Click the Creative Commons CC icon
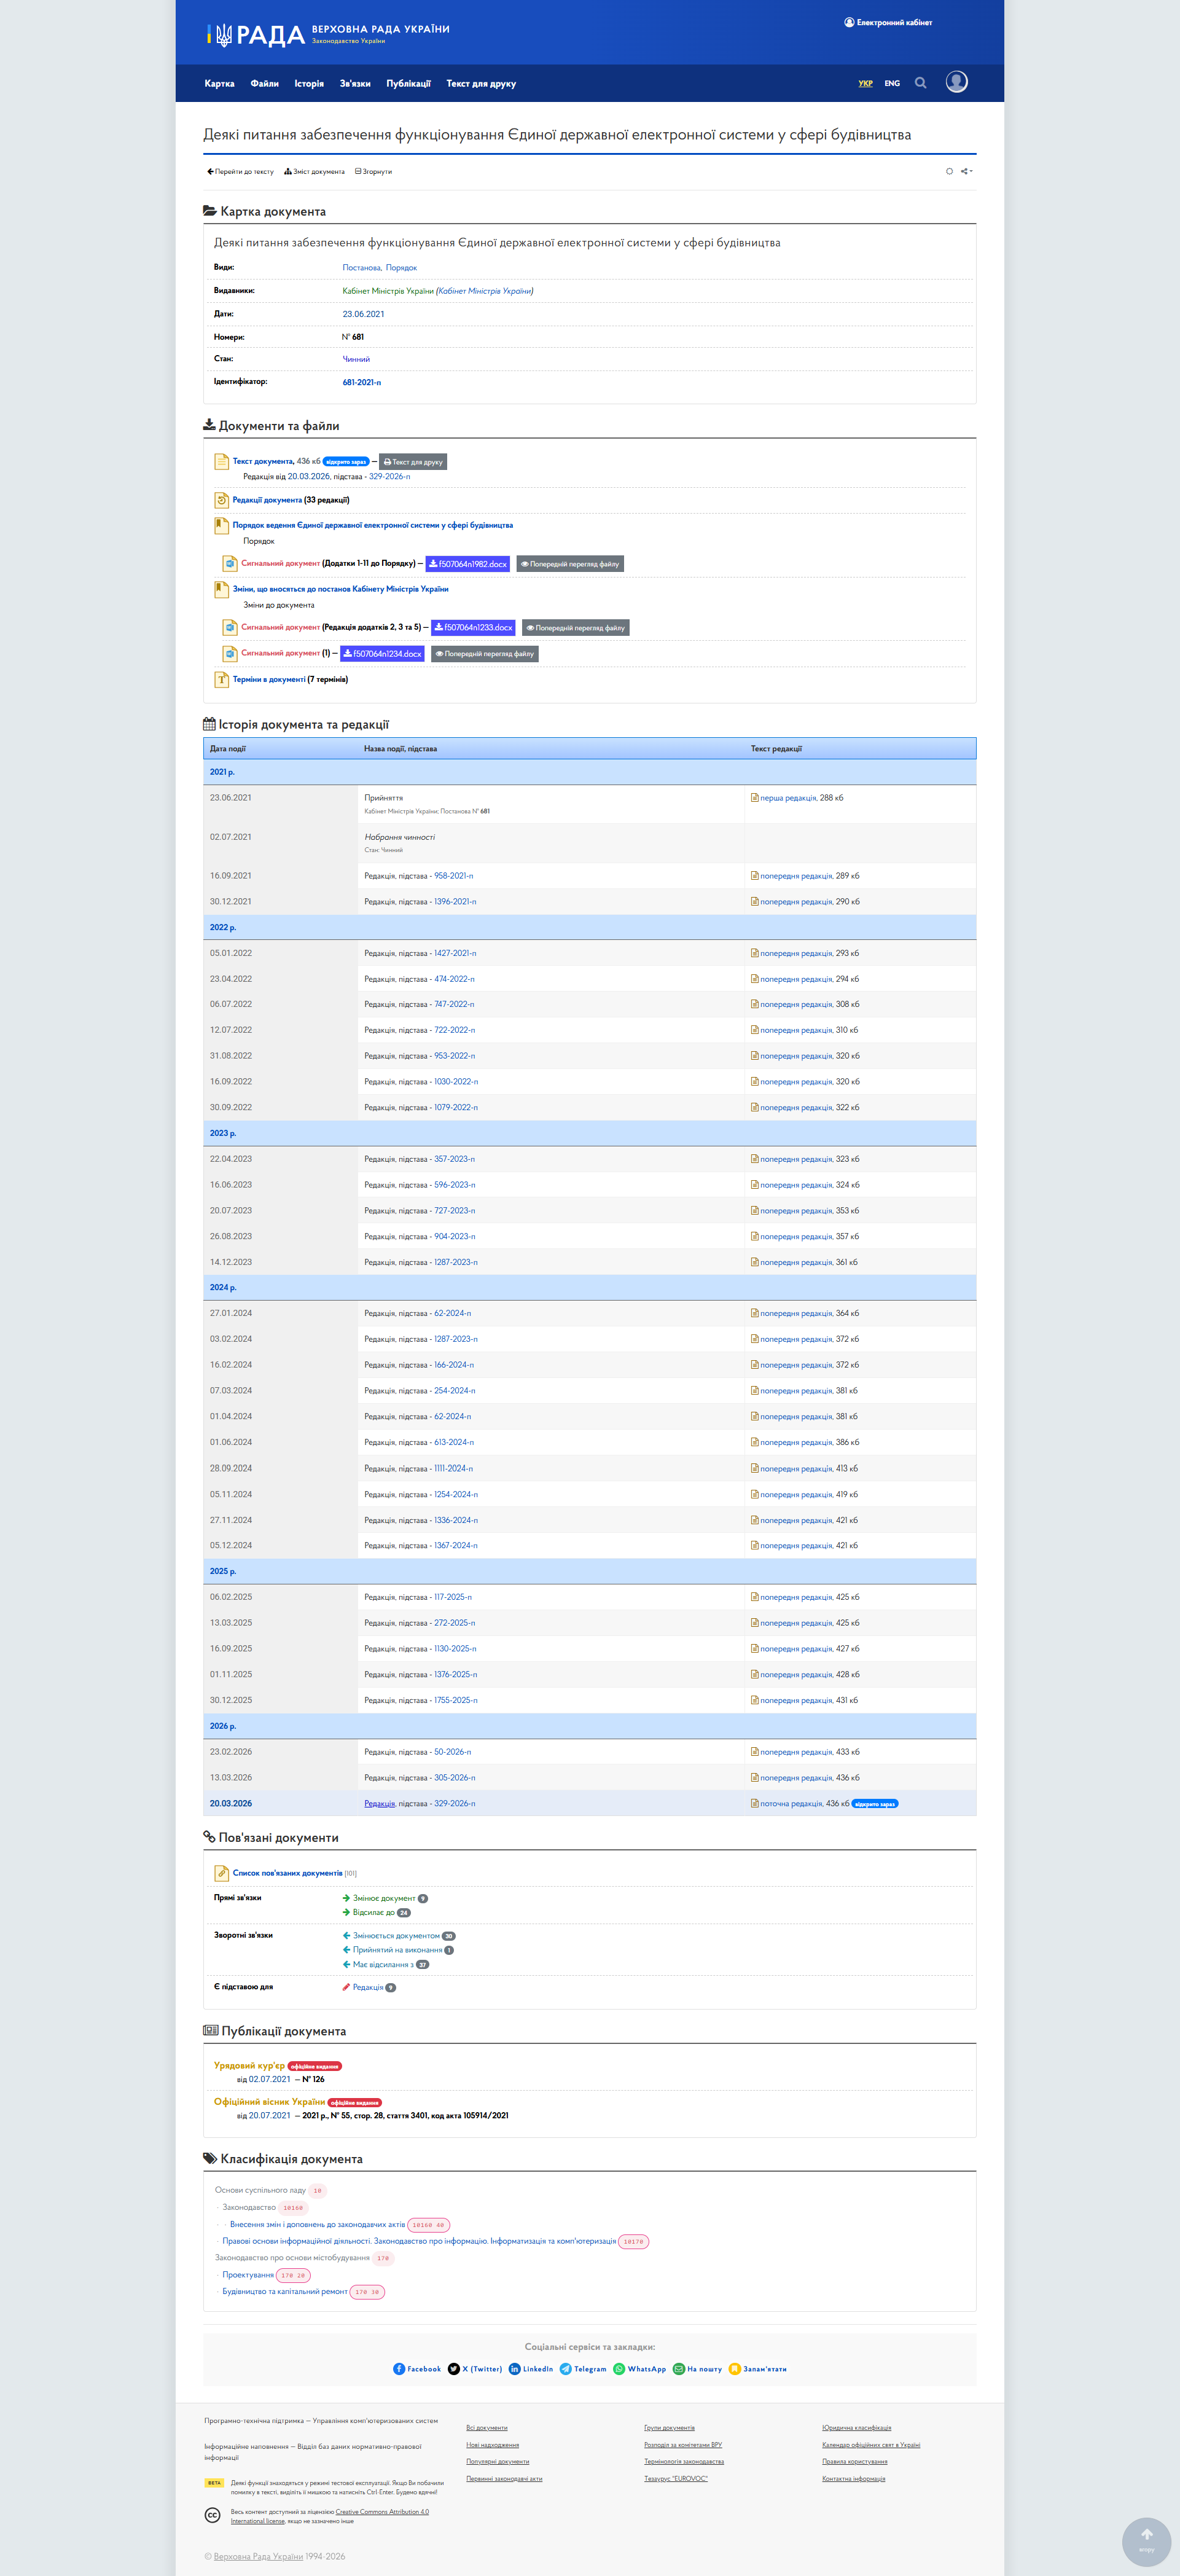Screen dimensions: 1180x2576 (x=212, y=2515)
